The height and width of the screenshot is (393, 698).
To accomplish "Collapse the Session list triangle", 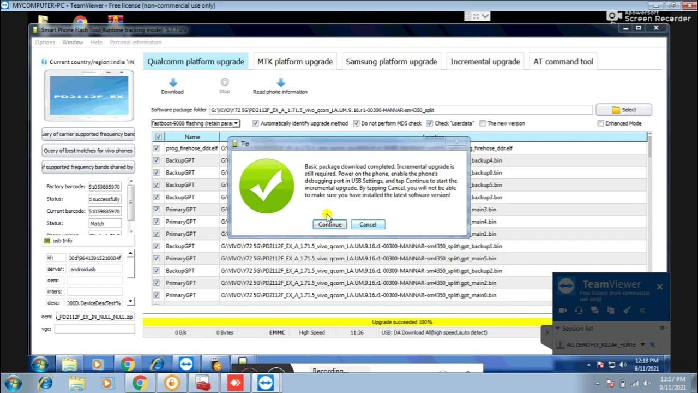I will click(x=557, y=329).
